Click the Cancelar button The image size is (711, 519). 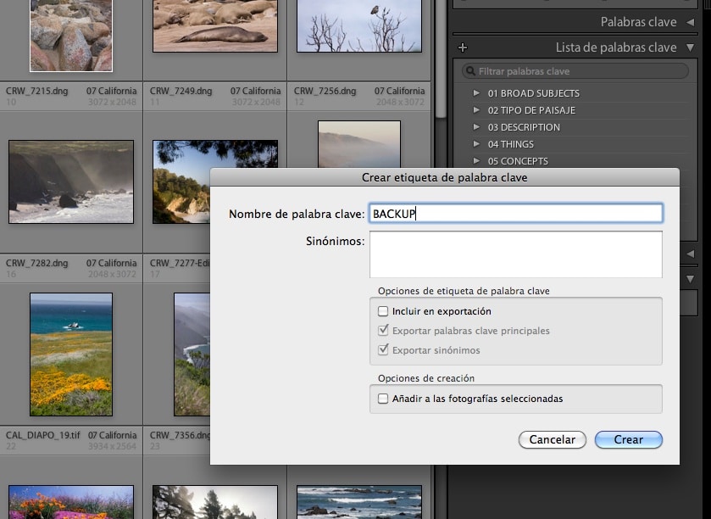point(553,439)
